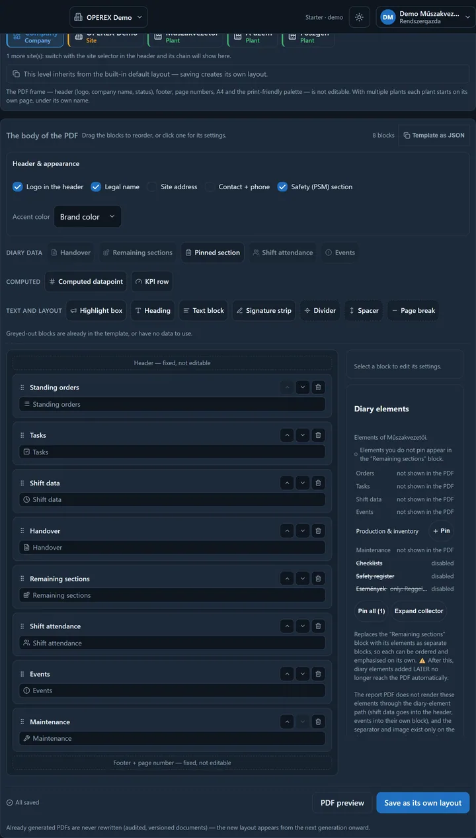Open the Accent color Brand color dropdown

87,217
